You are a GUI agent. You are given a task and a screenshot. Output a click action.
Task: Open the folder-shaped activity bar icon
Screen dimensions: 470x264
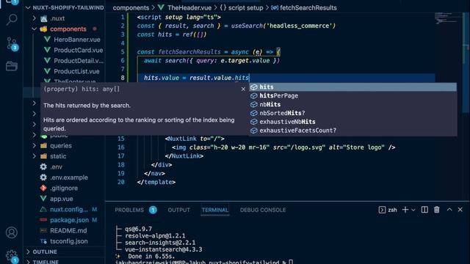(x=12, y=66)
